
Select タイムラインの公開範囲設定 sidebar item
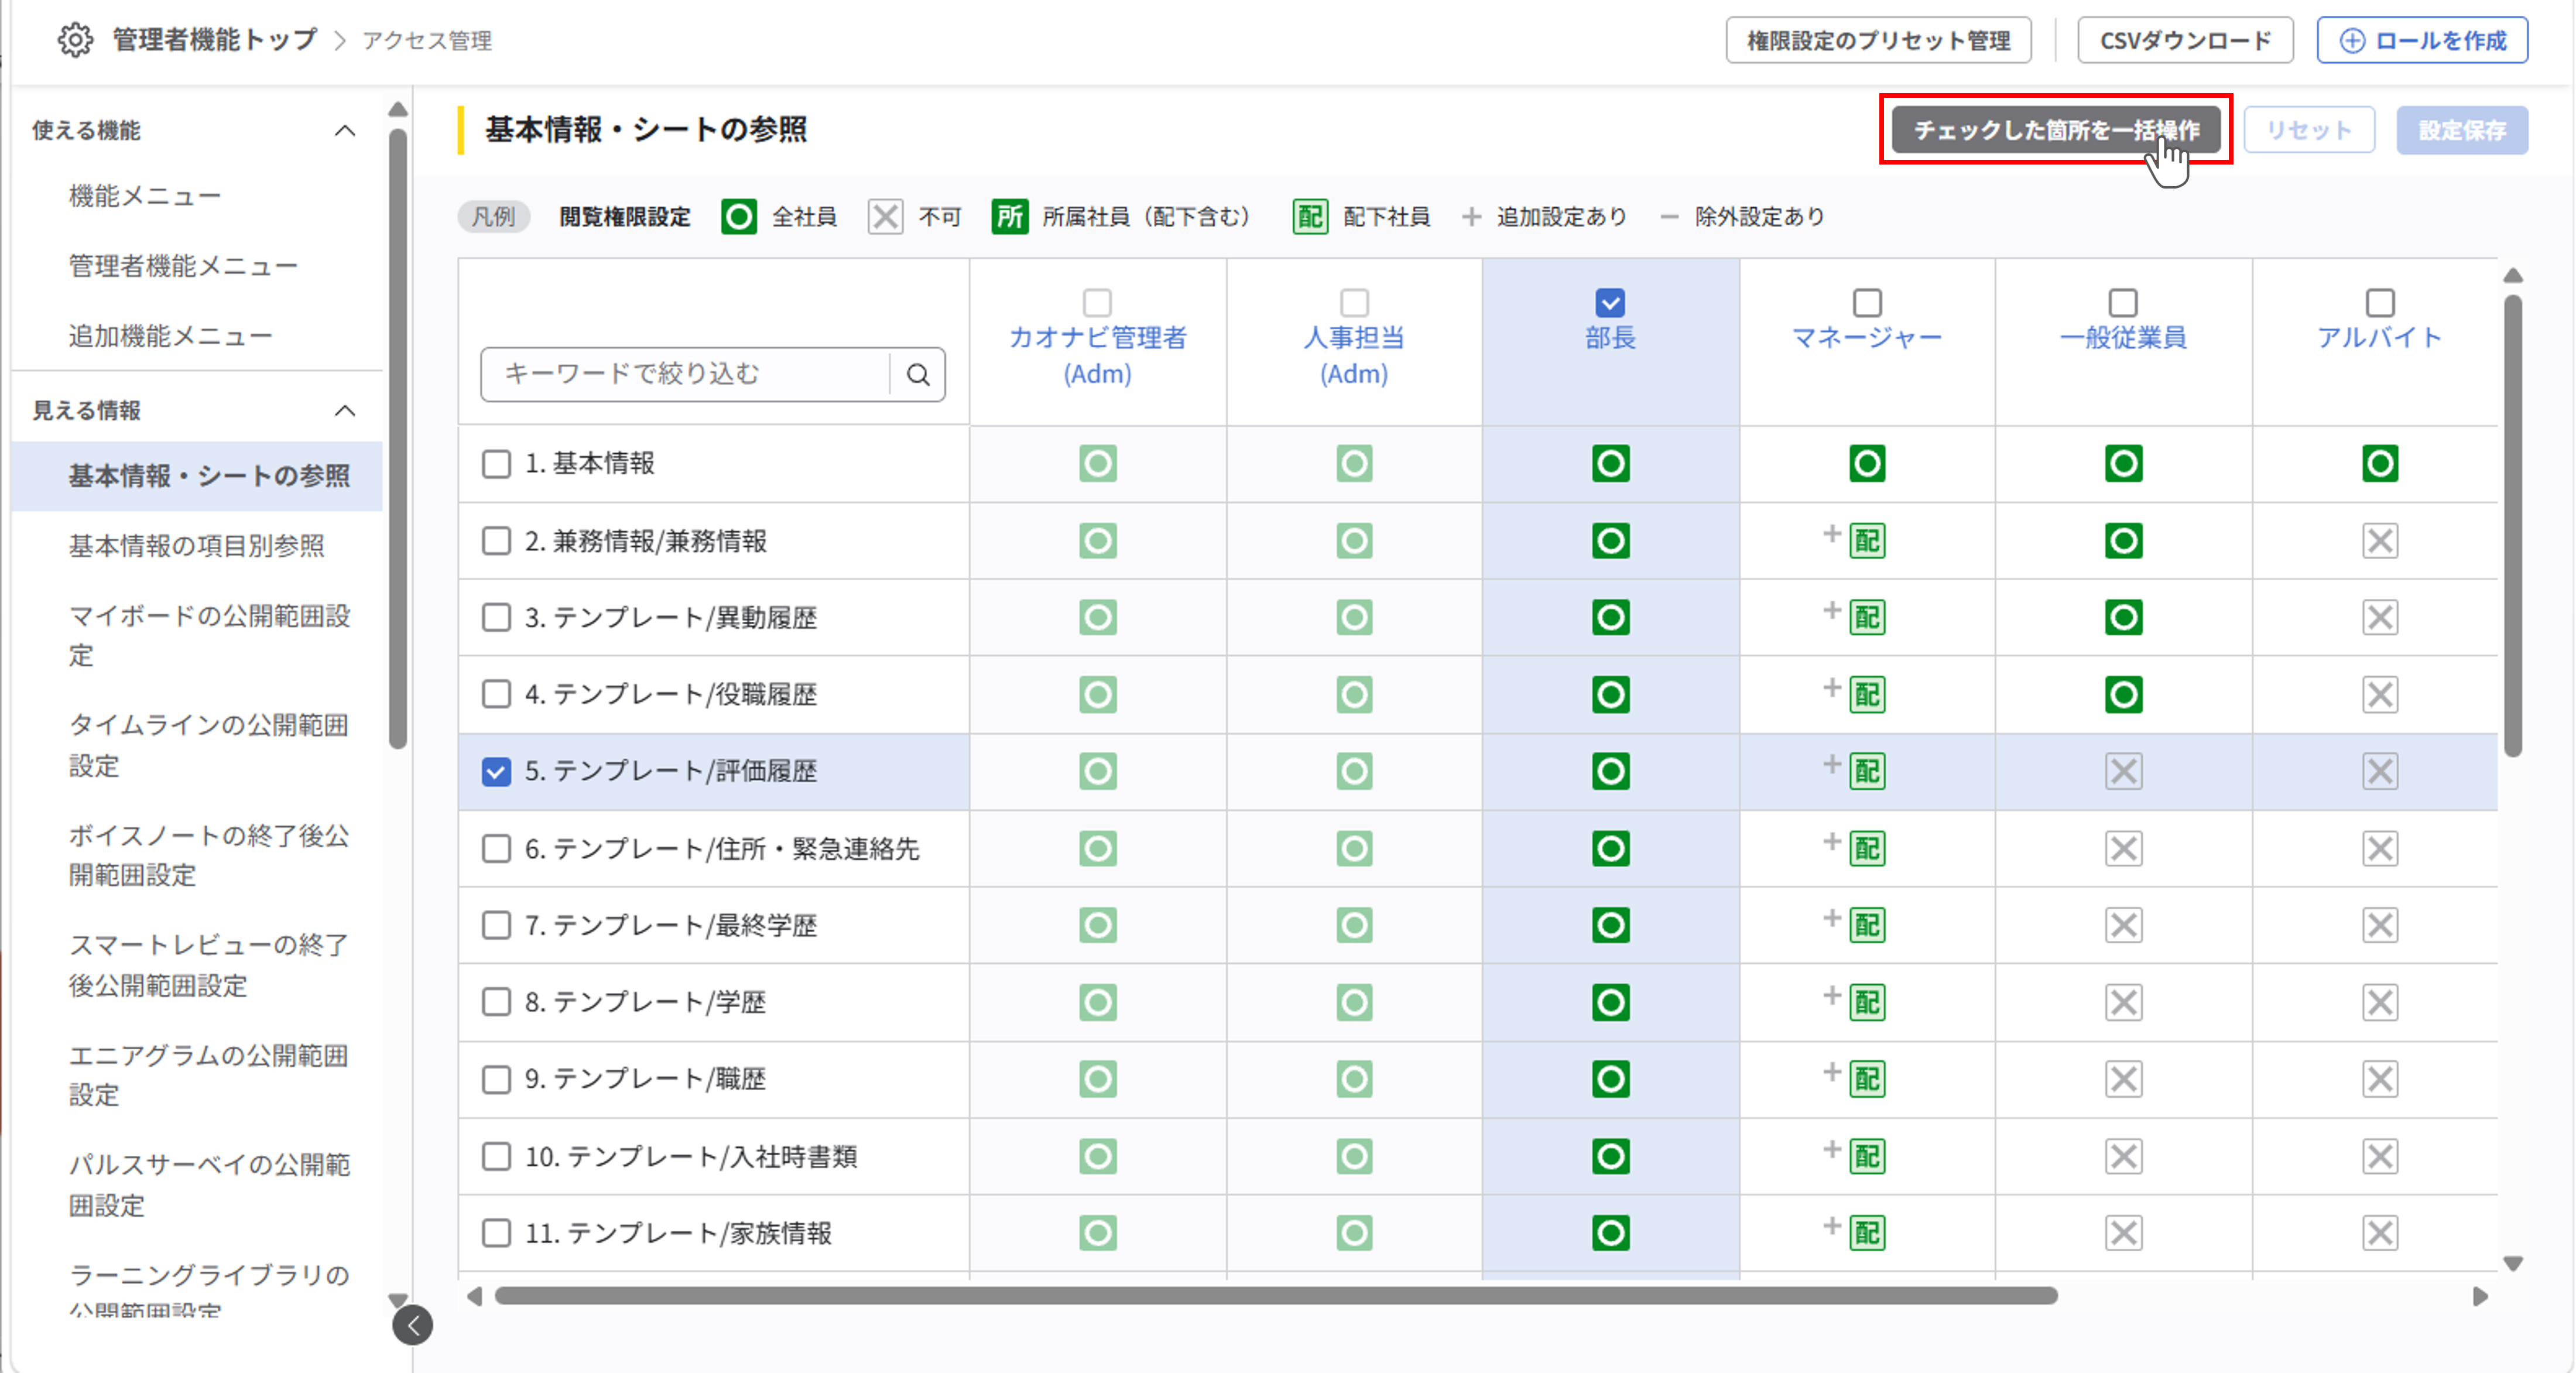pyautogui.click(x=209, y=745)
